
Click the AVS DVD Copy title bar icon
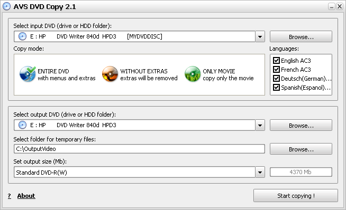7,6
